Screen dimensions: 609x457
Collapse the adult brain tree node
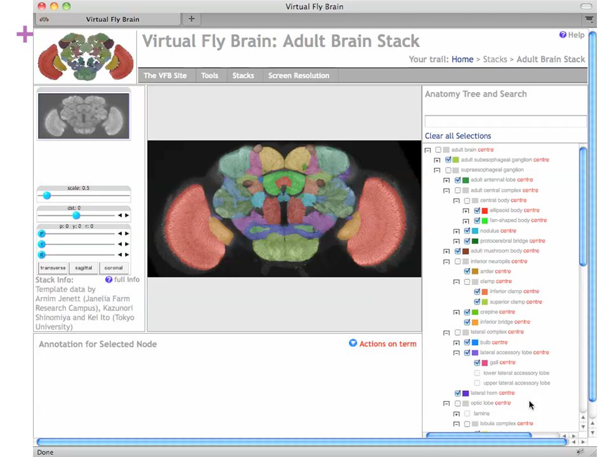pyautogui.click(x=428, y=150)
